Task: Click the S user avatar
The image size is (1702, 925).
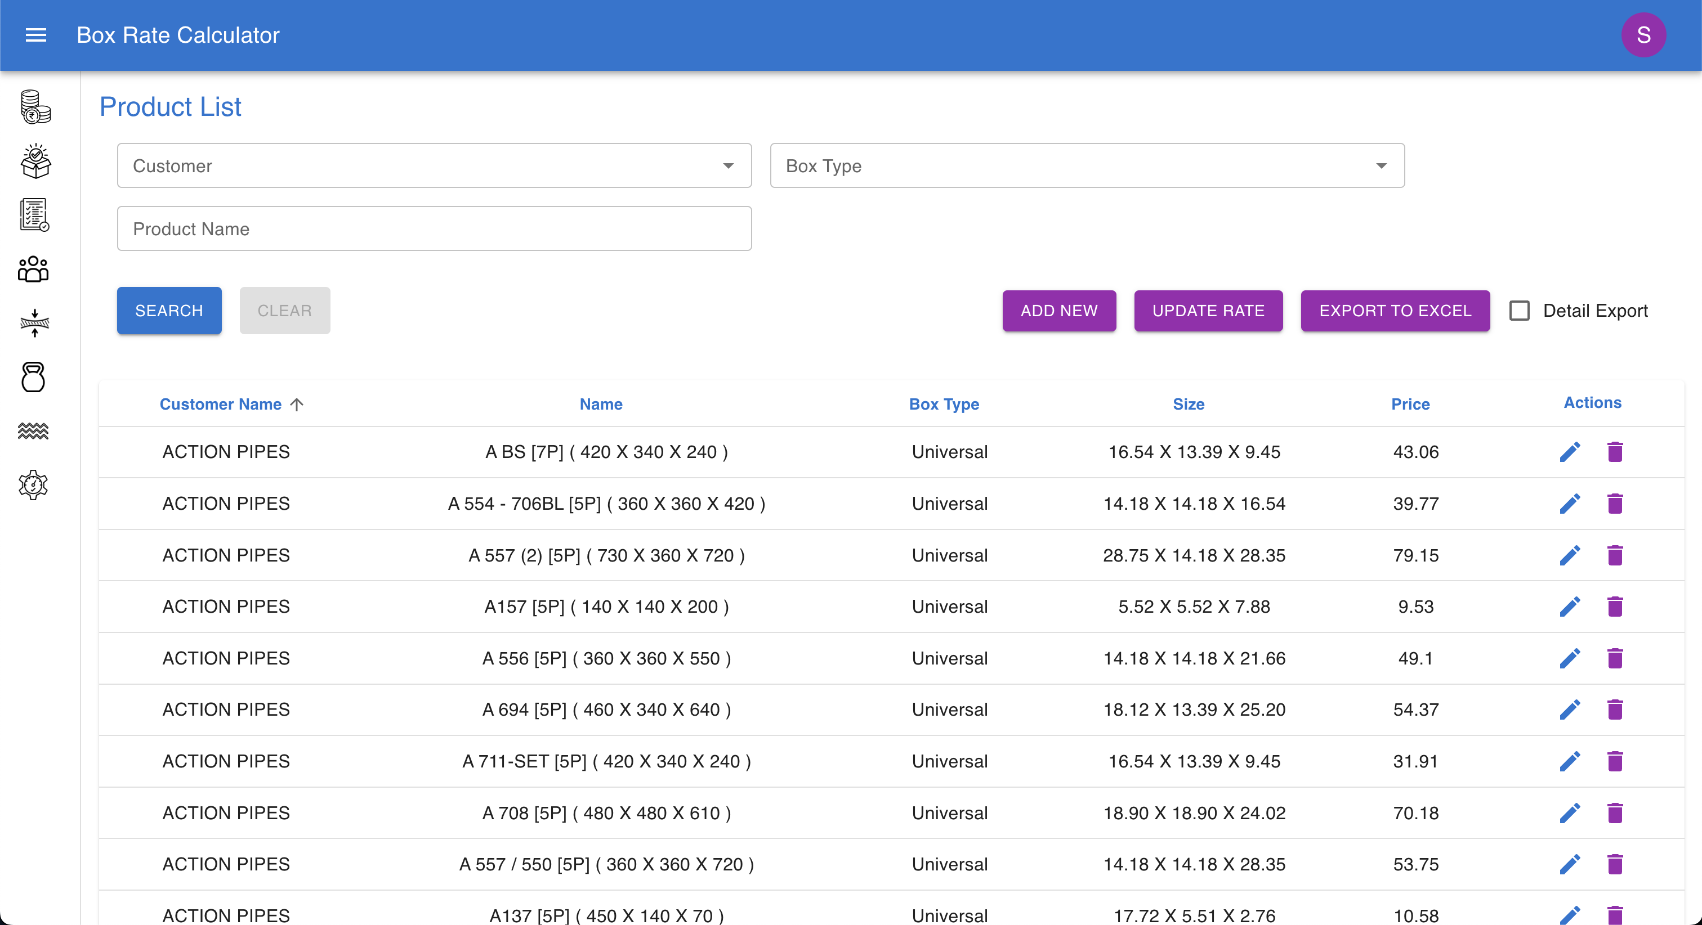Action: (1643, 35)
